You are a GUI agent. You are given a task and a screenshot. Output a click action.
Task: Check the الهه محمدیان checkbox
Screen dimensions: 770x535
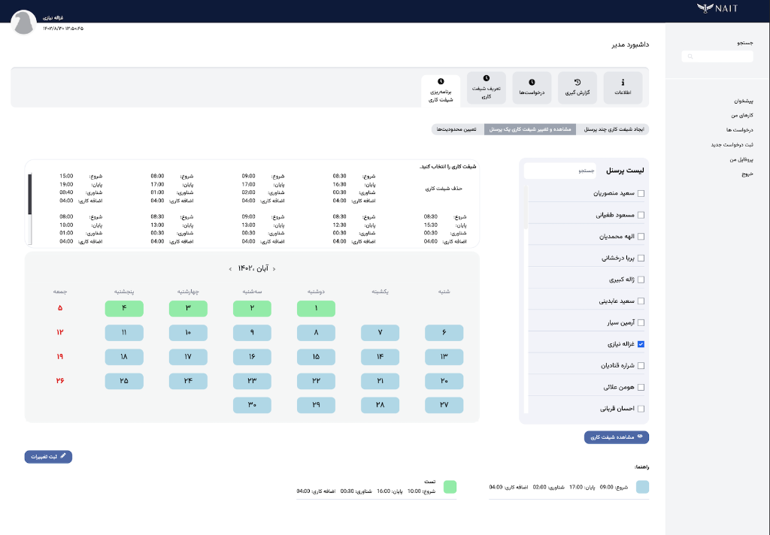[641, 237]
